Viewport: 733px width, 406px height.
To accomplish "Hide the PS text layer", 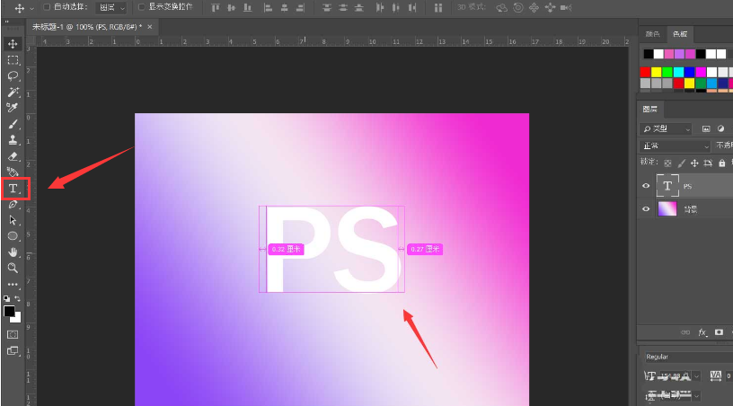I will [646, 186].
